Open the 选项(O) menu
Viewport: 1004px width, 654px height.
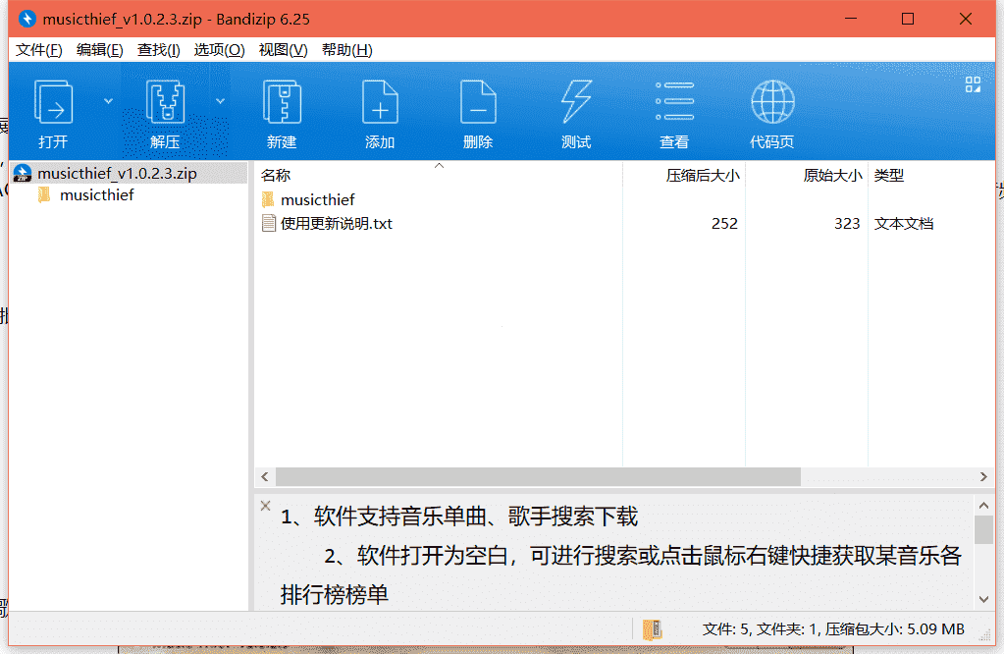pyautogui.click(x=219, y=50)
